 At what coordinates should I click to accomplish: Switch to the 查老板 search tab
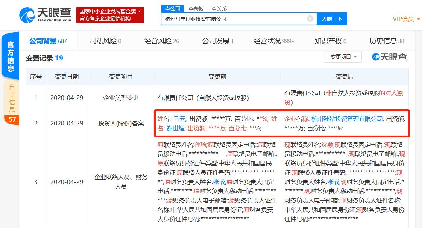tap(196, 9)
